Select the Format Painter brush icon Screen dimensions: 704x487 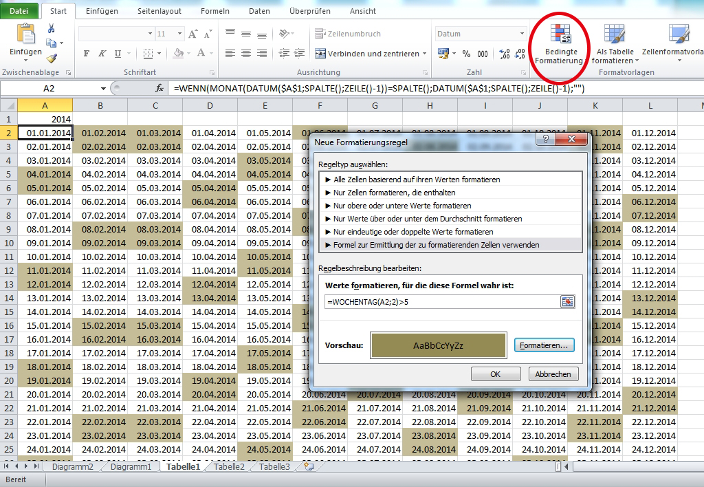(x=51, y=58)
